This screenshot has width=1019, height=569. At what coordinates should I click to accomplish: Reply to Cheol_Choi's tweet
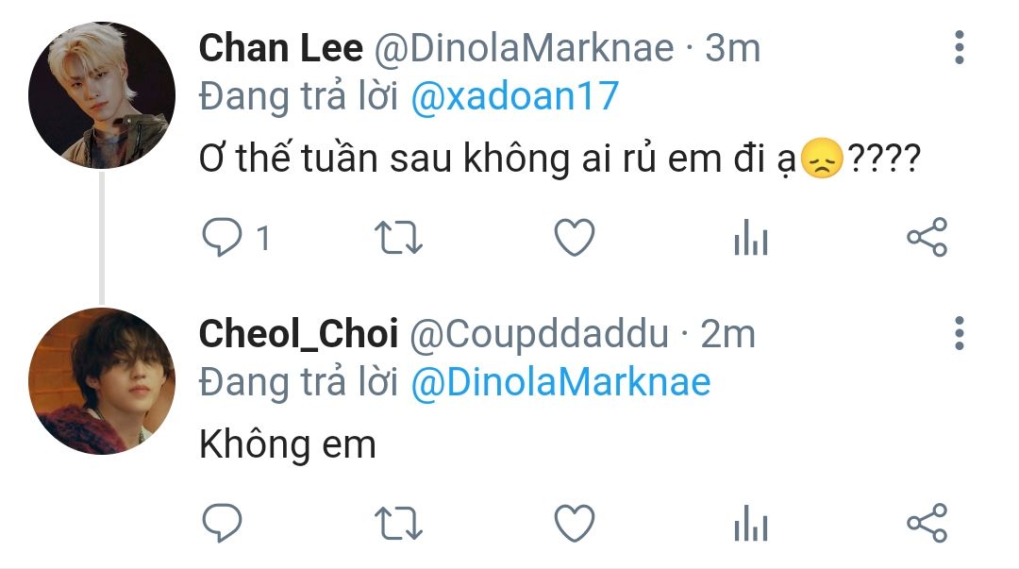pyautogui.click(x=223, y=523)
